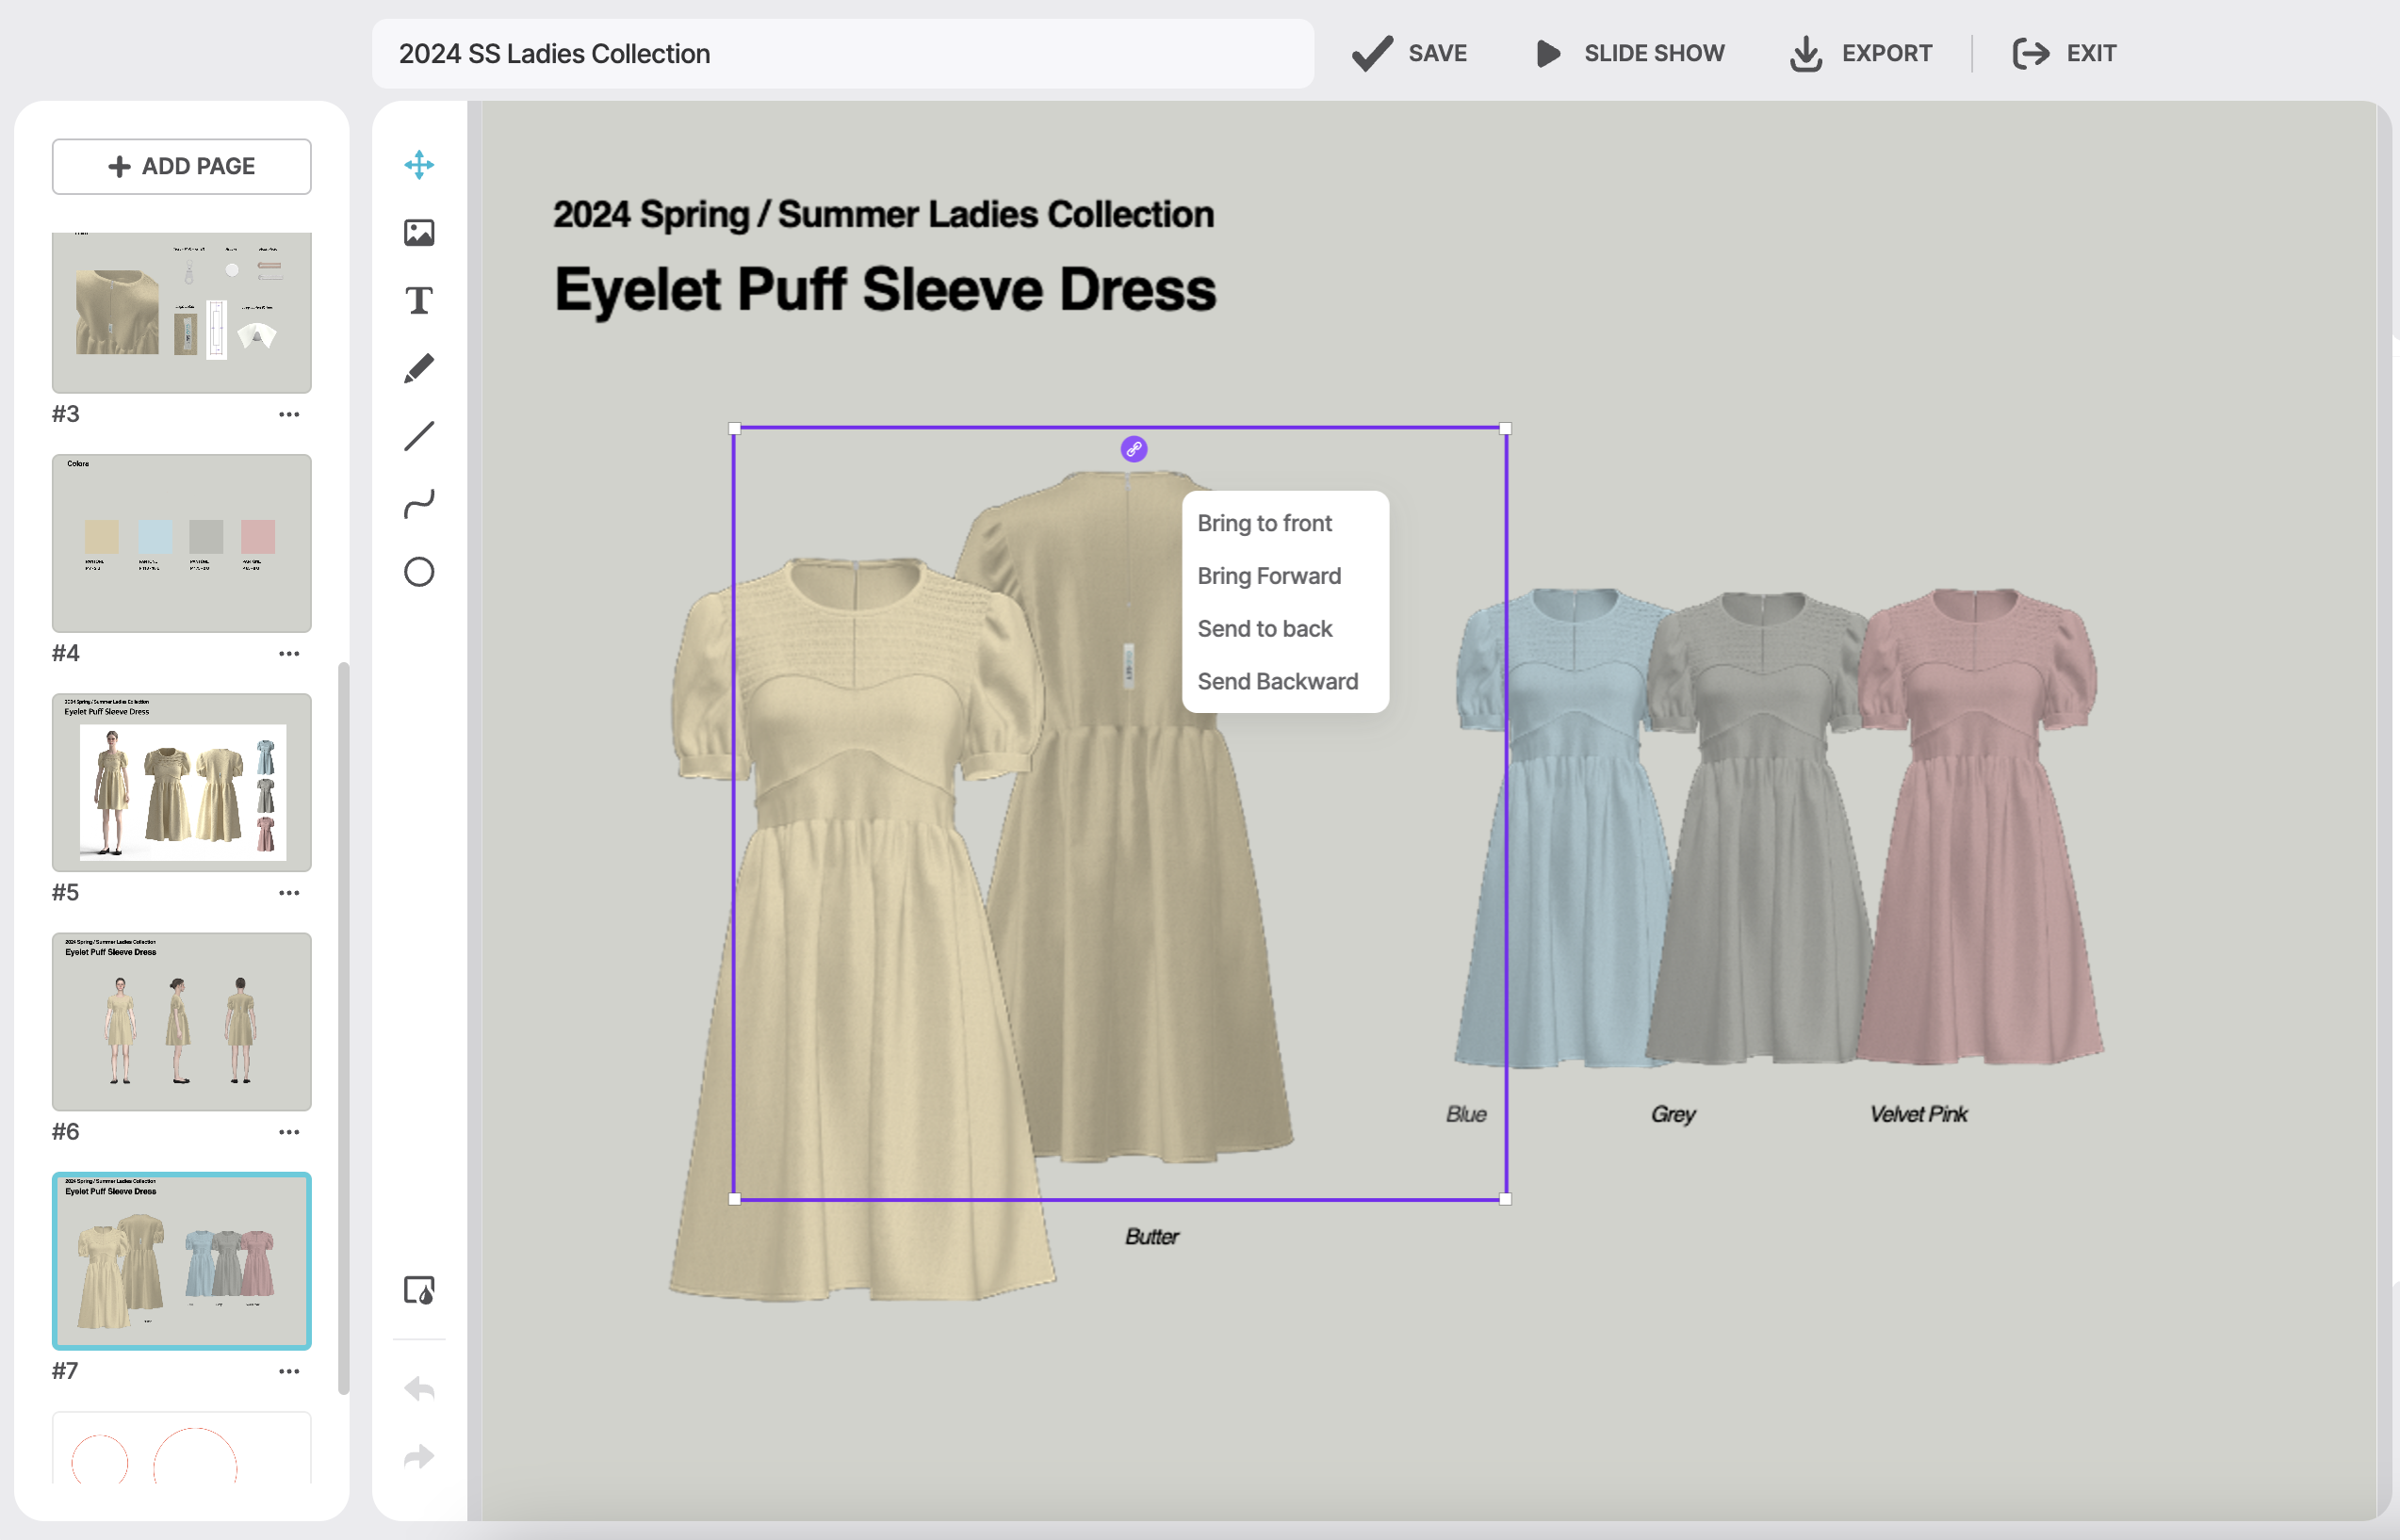Select the Curve line tool

[419, 504]
